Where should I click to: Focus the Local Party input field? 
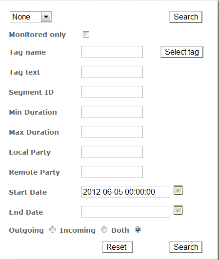(112, 152)
